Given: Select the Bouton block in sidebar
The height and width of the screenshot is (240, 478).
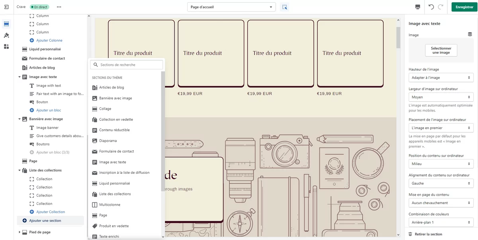Looking at the screenshot, I should point(42,102).
